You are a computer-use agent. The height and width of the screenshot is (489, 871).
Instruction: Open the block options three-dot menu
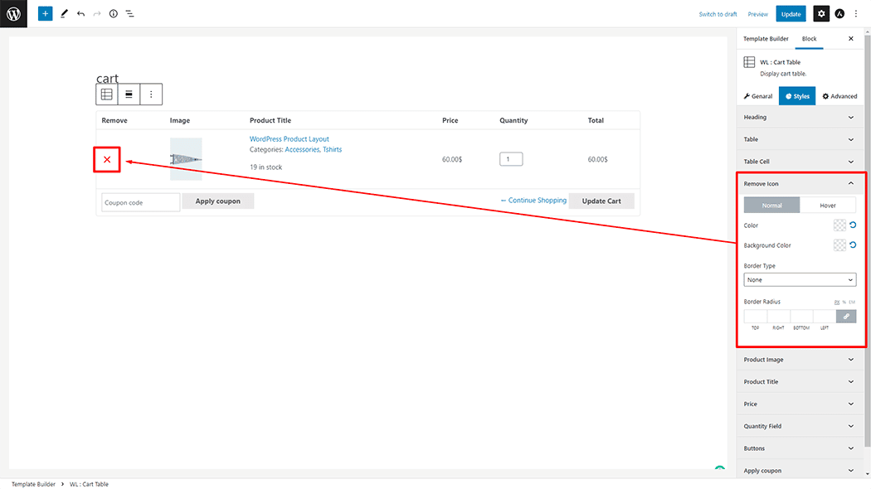pos(151,94)
